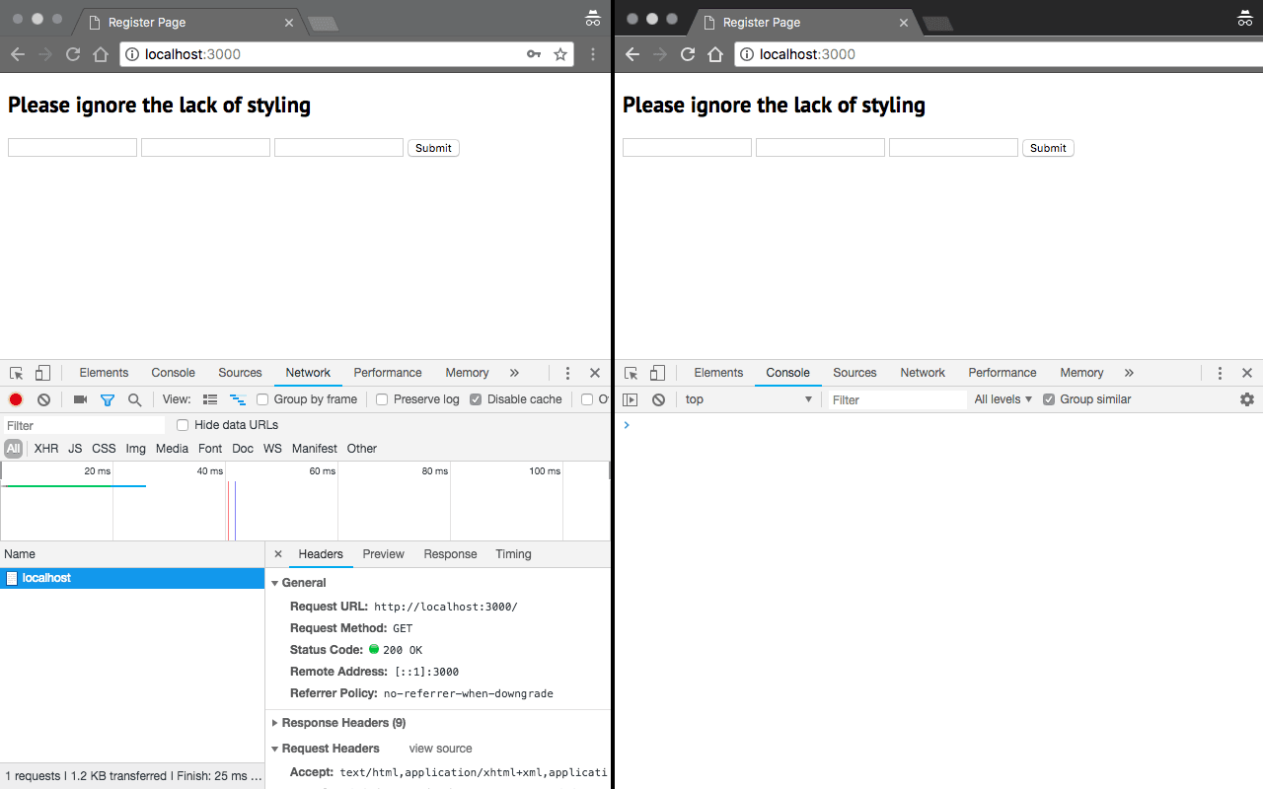Click the network Filter text field
Viewport: 1263px width, 789px height.
[x=84, y=425]
